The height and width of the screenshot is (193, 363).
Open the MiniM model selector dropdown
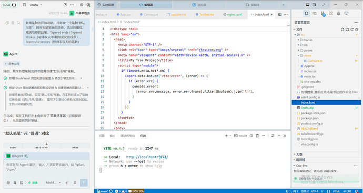click(53, 182)
